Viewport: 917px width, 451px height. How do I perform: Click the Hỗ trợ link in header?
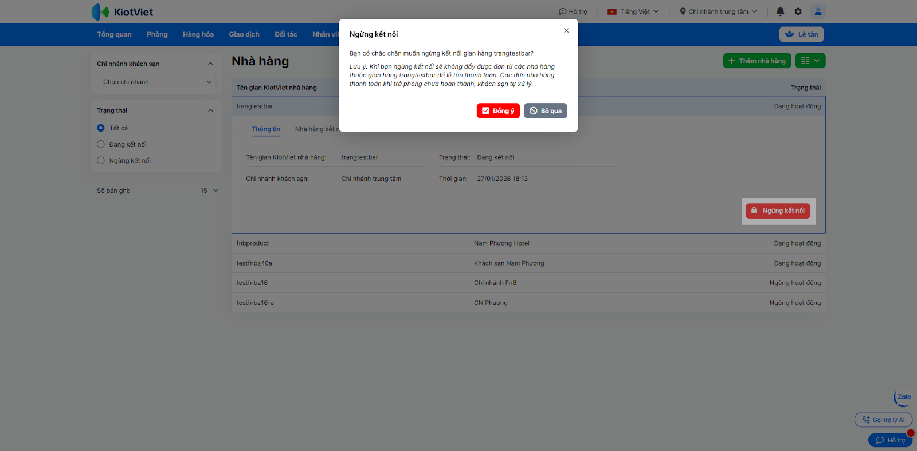[x=573, y=11]
